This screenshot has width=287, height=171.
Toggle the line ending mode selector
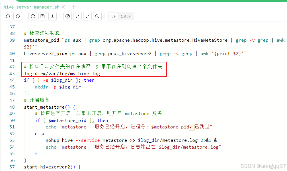tap(120, 16)
